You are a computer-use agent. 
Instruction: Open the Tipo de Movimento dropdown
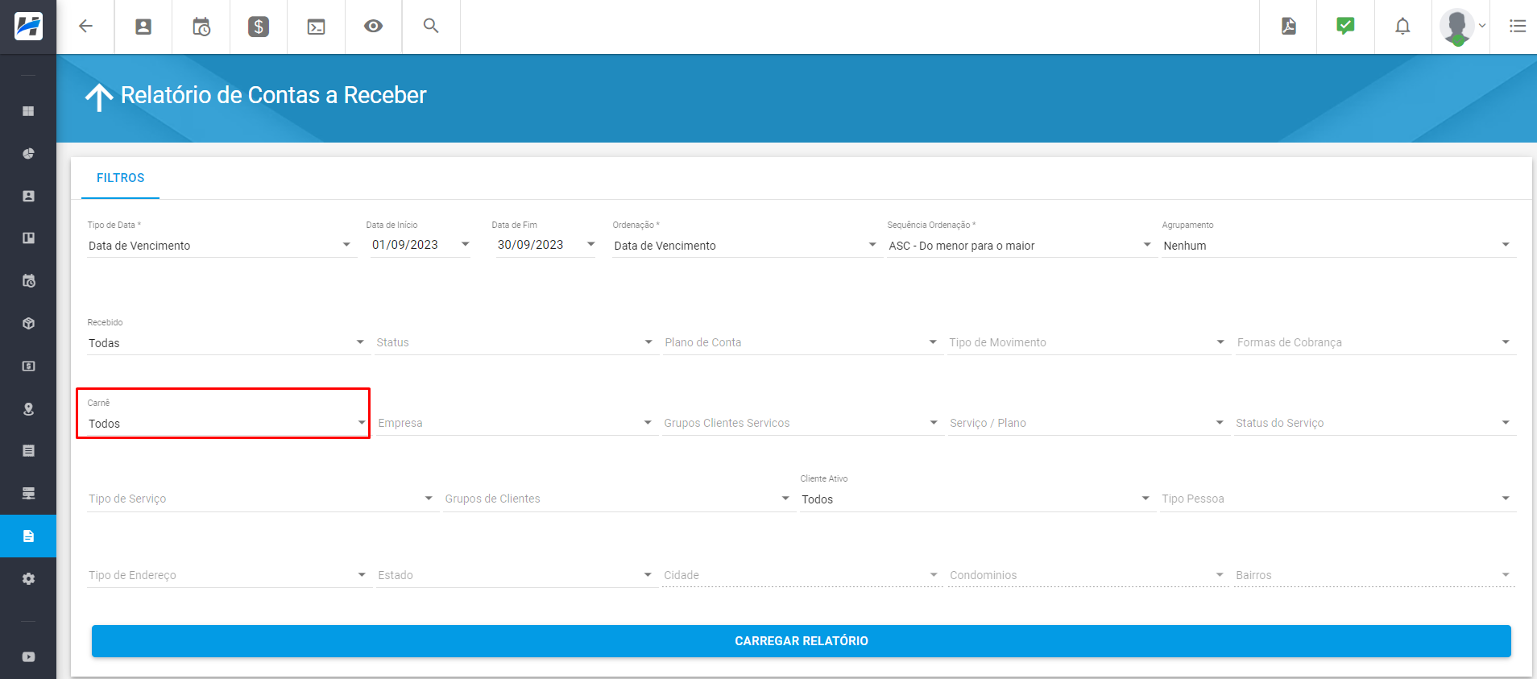coord(1088,342)
